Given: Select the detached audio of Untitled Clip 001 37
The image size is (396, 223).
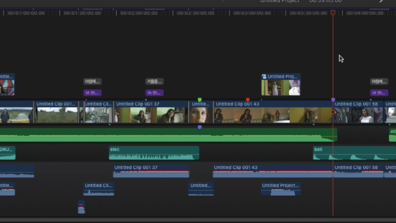Looking at the screenshot, I should coord(151,171).
